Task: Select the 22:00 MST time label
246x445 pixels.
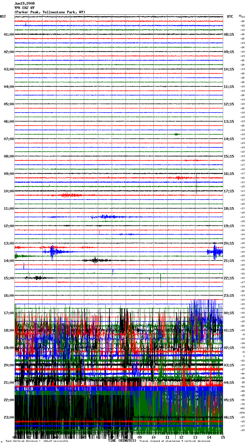Action: click(9, 400)
